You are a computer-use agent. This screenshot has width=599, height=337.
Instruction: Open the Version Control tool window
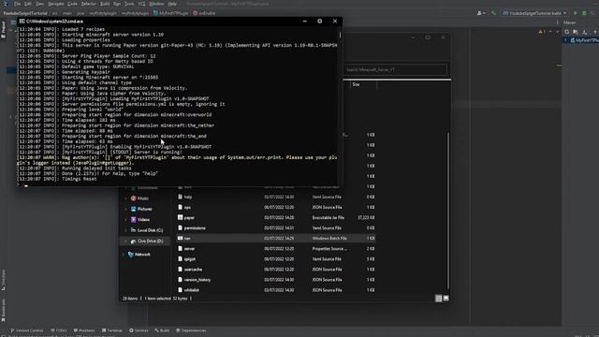(x=27, y=330)
